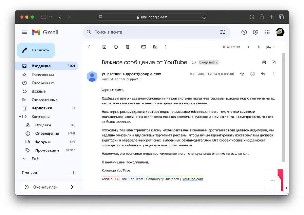Click the mail.google.com address bar
304x215 pixels.
point(152,17)
